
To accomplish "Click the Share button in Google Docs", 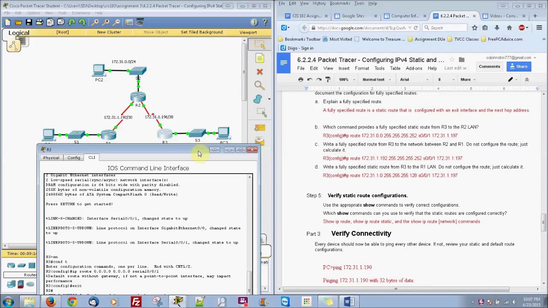I will (518, 66).
